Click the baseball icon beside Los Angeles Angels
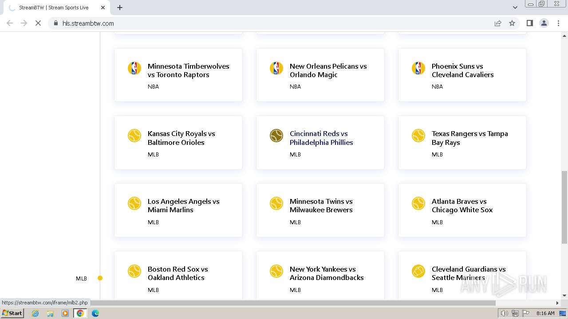The width and height of the screenshot is (568, 319). [x=134, y=203]
